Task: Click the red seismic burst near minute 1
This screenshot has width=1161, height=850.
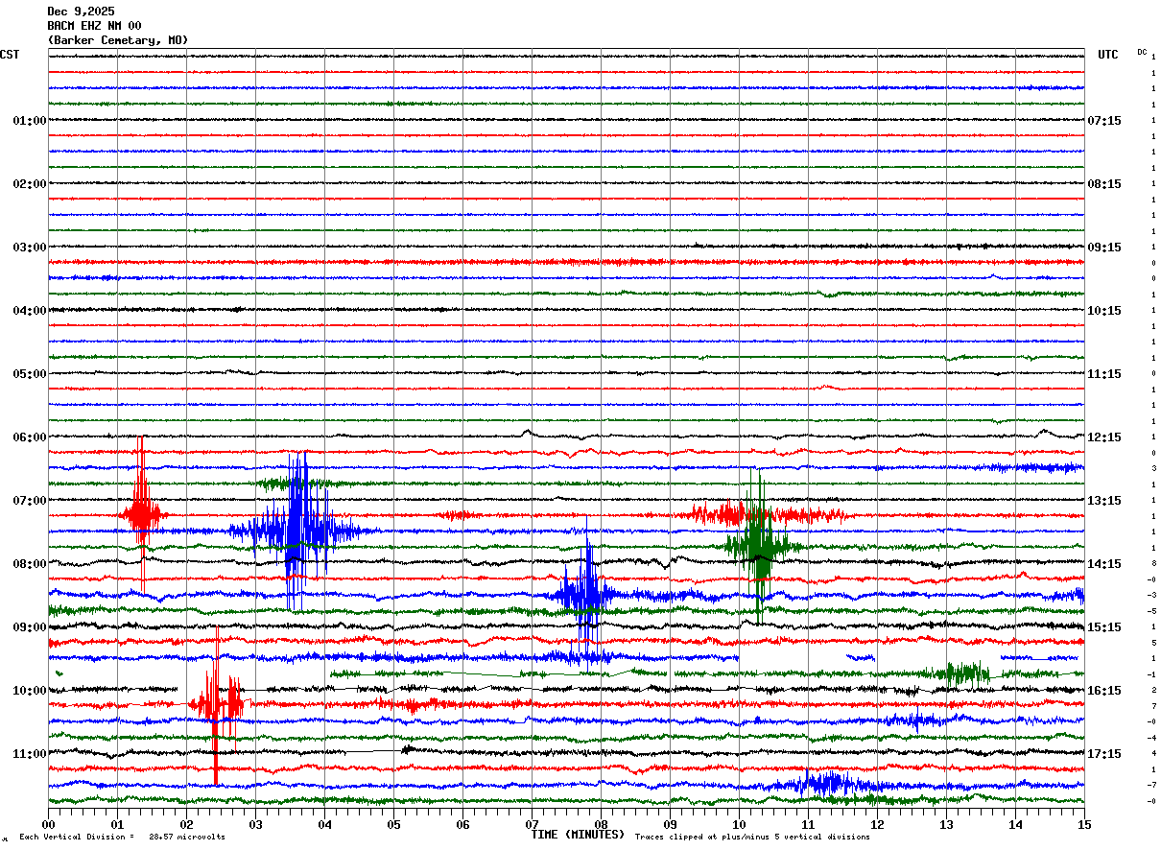Action: [142, 513]
